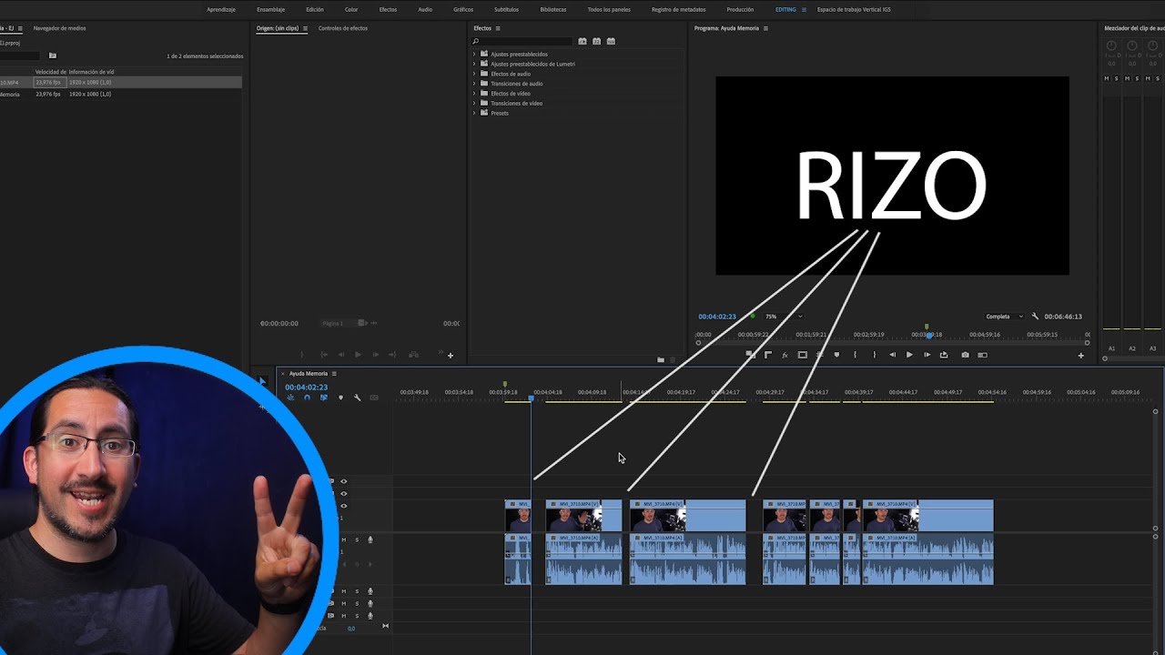Screen dimensions: 1165x655
Task: Filter accelerated effects in Efectos panel
Action: pos(582,41)
